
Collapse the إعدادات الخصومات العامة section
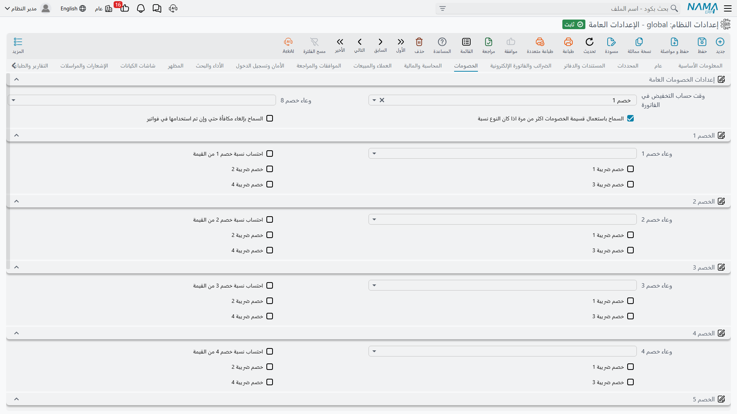pos(17,79)
